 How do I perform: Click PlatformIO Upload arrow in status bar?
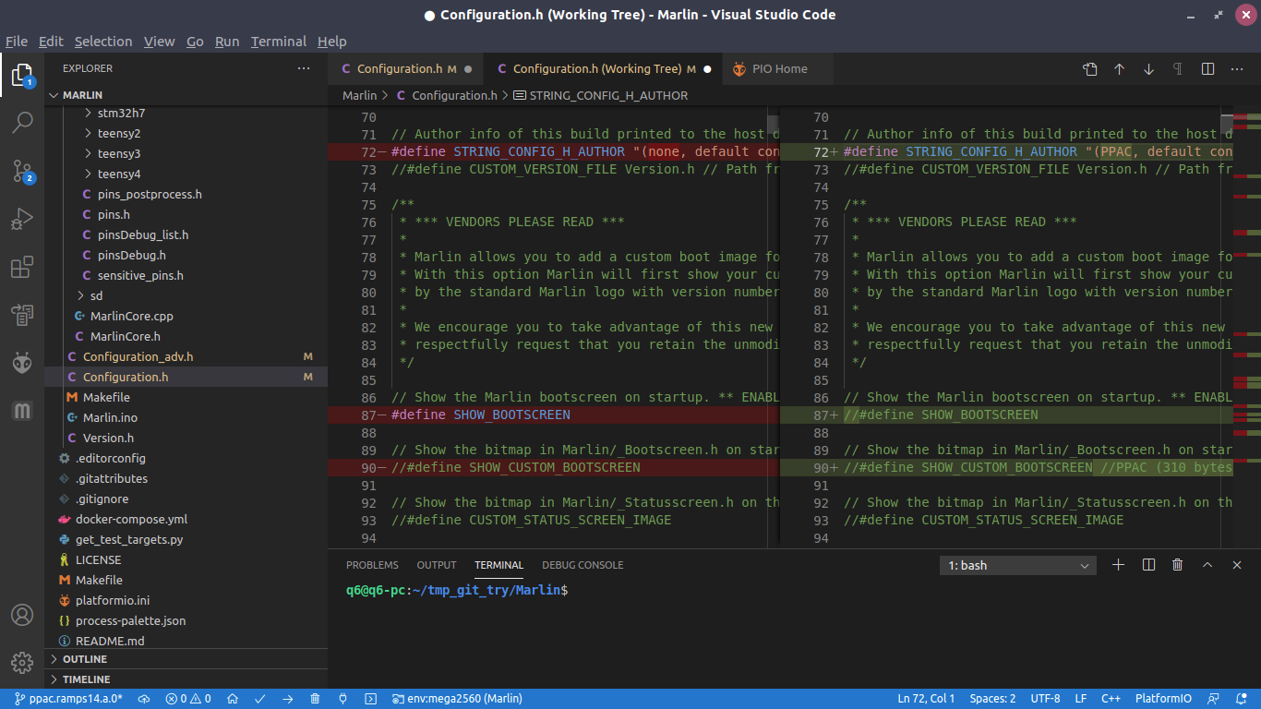(288, 699)
